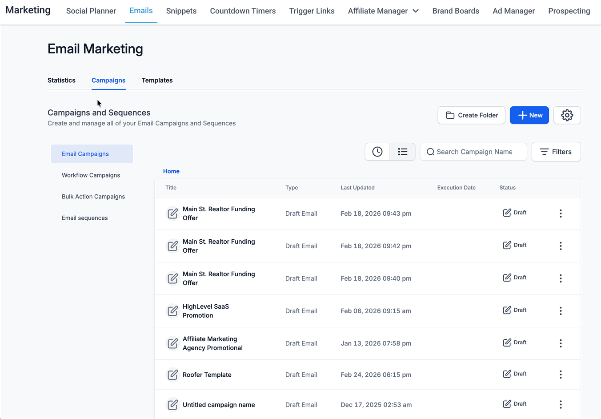Click the Home breadcrumb link
Viewport: 601px width, 419px height.
tap(171, 171)
